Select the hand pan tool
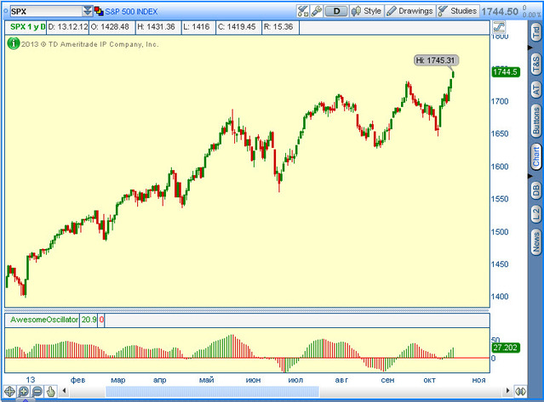The height and width of the screenshot is (402, 544). coord(51,391)
